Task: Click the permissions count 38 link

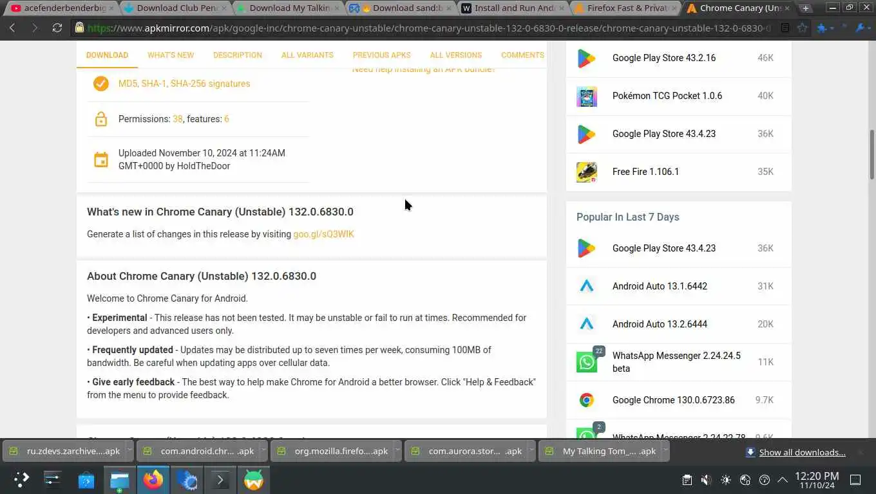Action: coord(177,119)
